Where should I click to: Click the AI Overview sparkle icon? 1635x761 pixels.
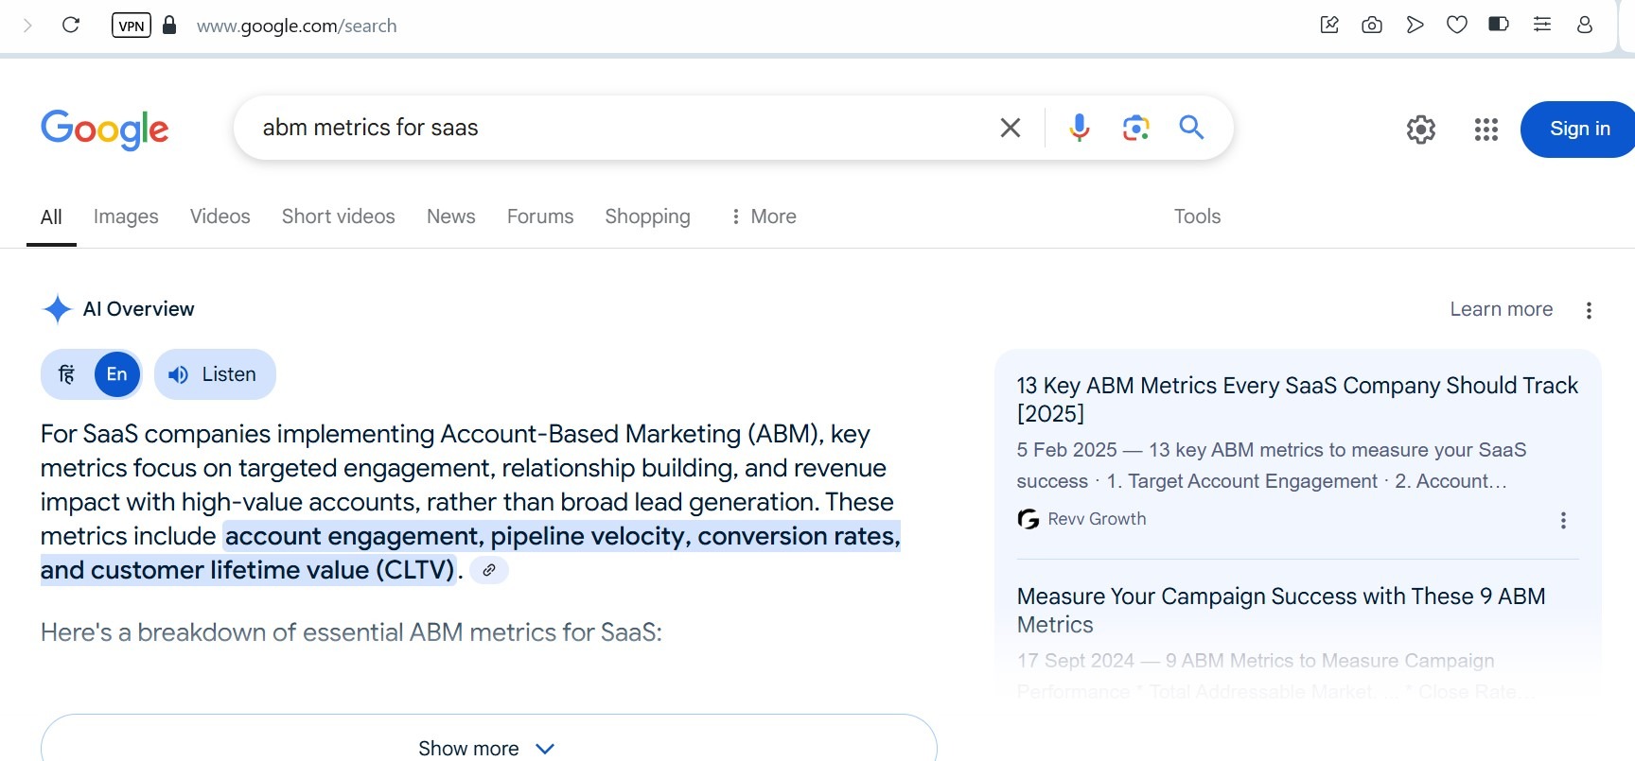pyautogui.click(x=58, y=309)
